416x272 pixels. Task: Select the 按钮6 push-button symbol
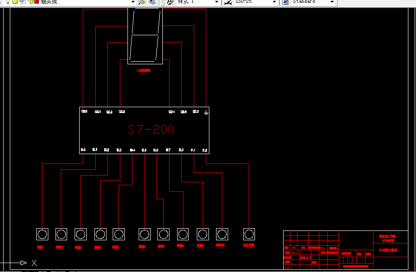point(144,234)
